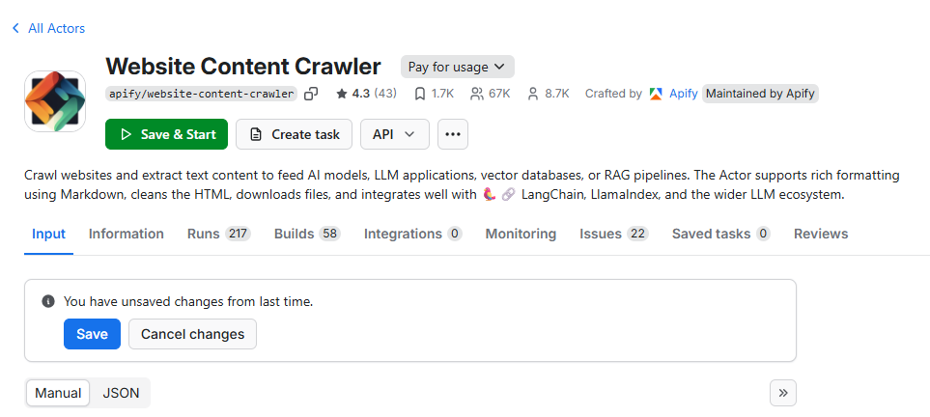Expand the API dropdown menu
Screen dimensions: 930x417
[x=394, y=134]
